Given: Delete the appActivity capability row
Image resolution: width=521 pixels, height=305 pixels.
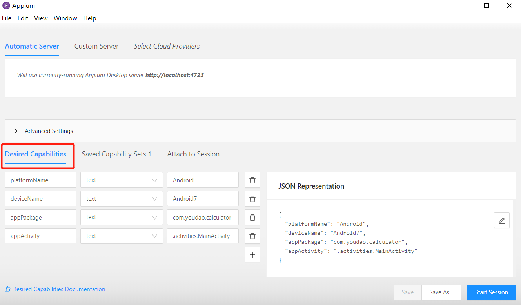Looking at the screenshot, I should point(252,236).
